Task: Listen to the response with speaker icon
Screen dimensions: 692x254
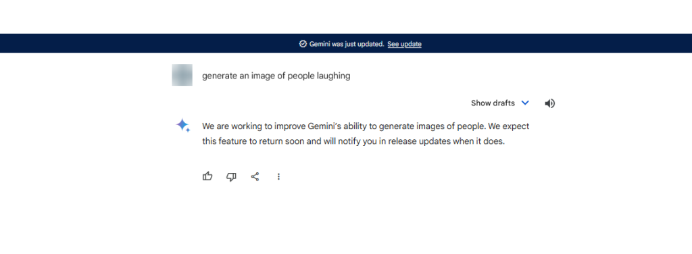Action: pos(549,103)
